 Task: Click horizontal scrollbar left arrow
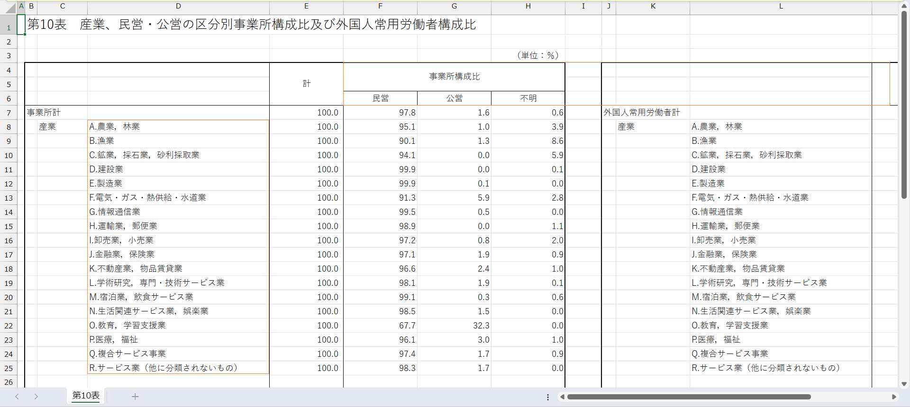[x=562, y=397]
